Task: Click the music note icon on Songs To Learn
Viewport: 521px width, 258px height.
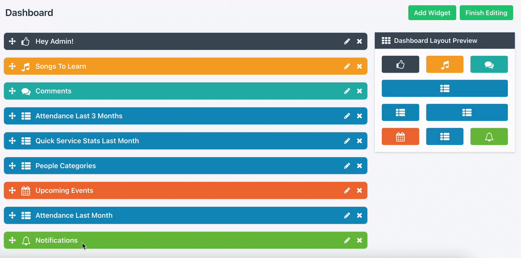Action: [26, 66]
